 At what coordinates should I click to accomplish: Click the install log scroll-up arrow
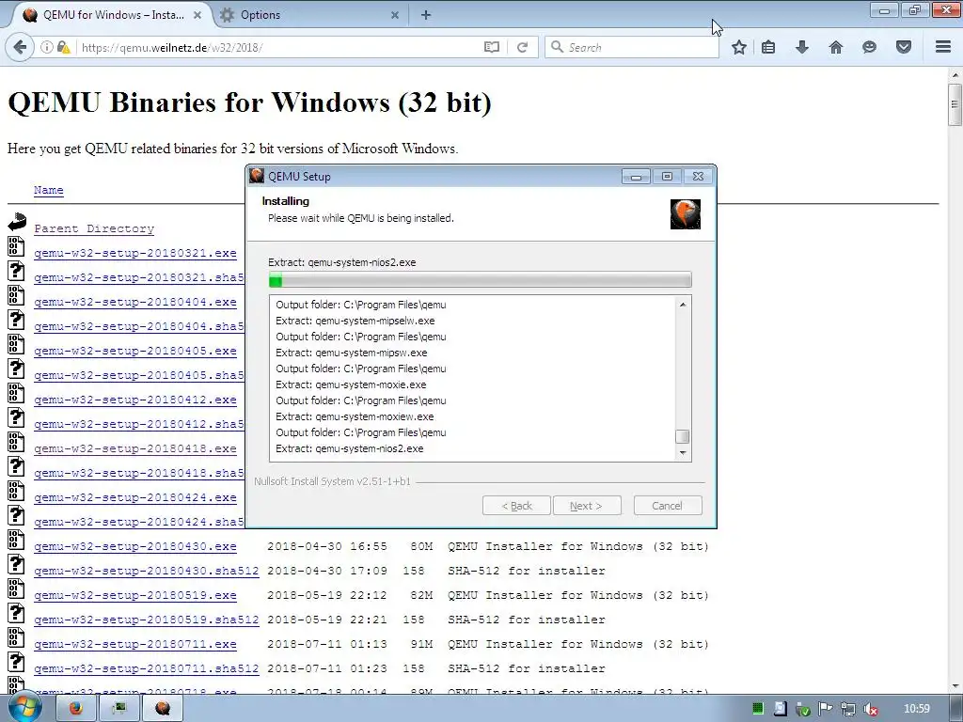[683, 305]
